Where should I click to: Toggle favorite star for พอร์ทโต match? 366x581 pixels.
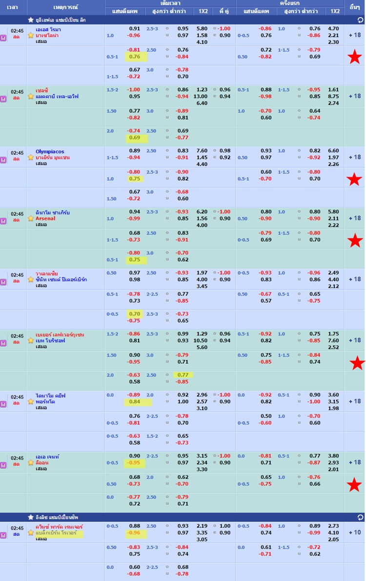coord(31,402)
